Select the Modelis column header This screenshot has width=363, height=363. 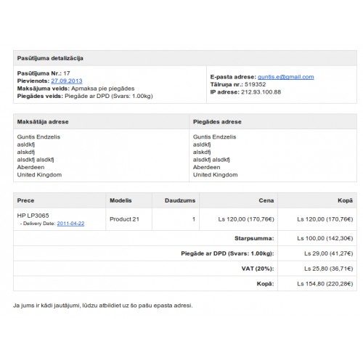[x=121, y=200]
